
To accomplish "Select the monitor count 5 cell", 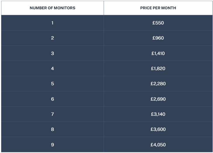I will tap(52, 83).
